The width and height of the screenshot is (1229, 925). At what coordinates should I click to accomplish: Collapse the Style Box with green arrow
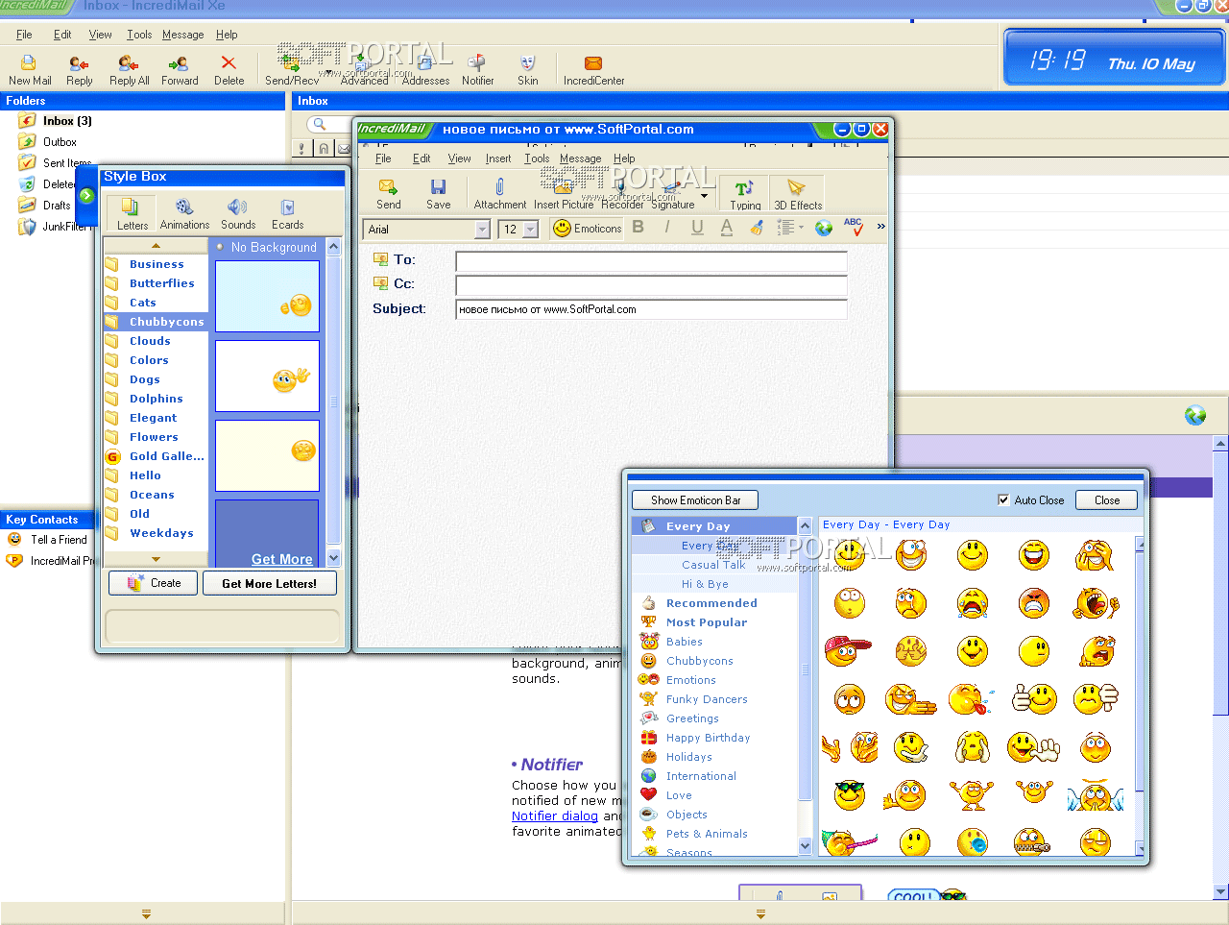click(86, 196)
